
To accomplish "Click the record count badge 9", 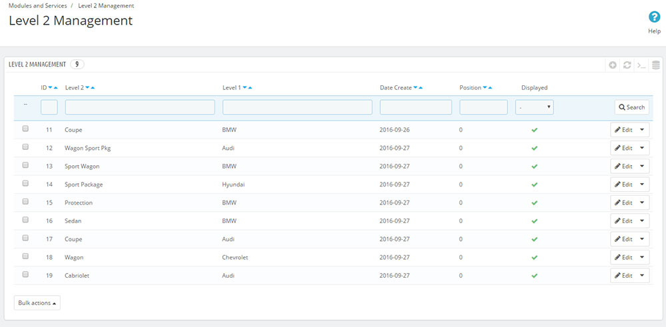I will 77,65.
